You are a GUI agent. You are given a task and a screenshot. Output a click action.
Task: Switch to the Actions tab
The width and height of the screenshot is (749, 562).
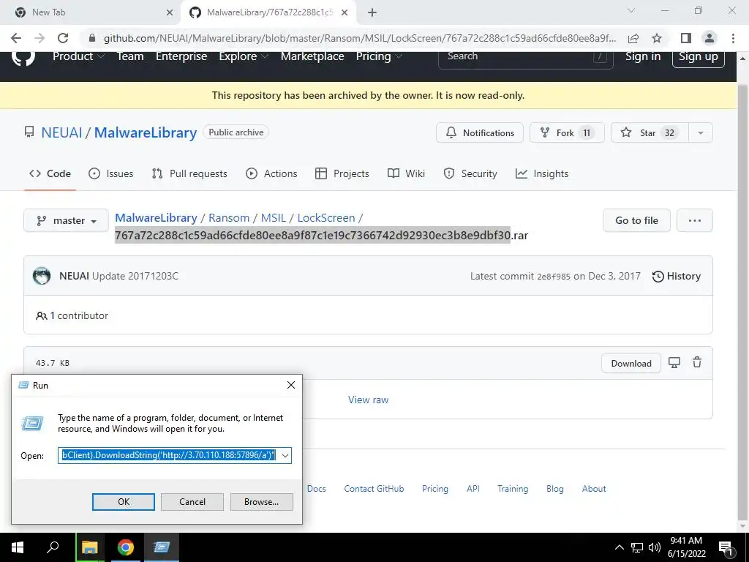pos(271,173)
